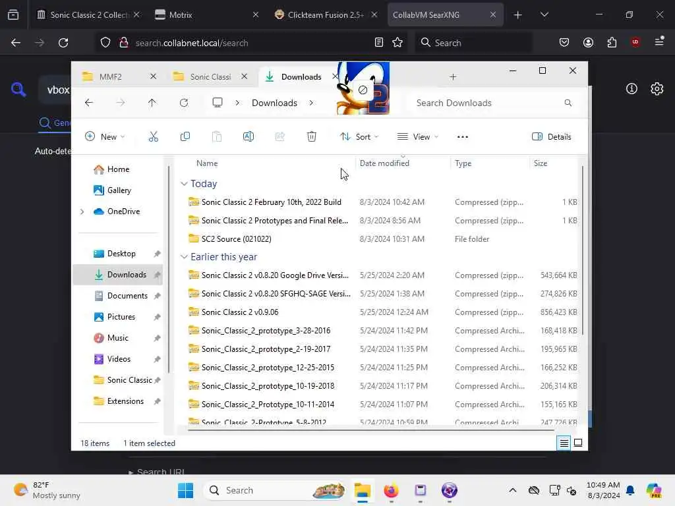Click the Cut scissors icon in toolbar

(153, 137)
